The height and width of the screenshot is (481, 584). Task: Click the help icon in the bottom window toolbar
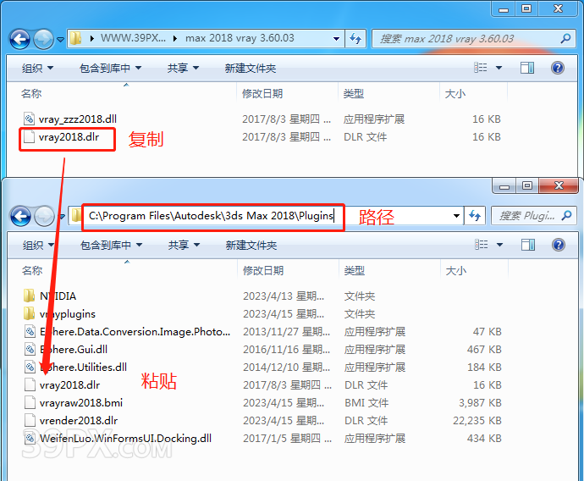point(559,245)
